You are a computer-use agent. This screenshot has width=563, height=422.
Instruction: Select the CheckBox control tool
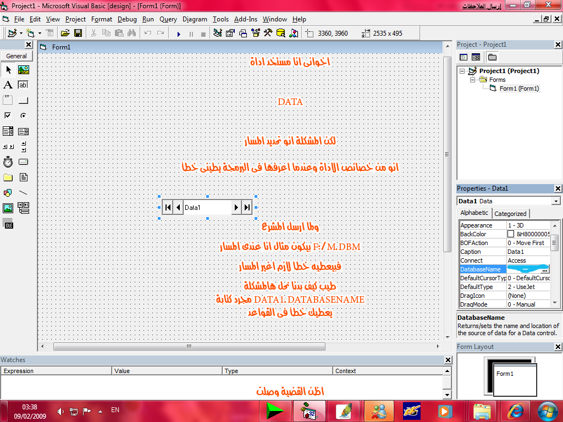coord(8,115)
